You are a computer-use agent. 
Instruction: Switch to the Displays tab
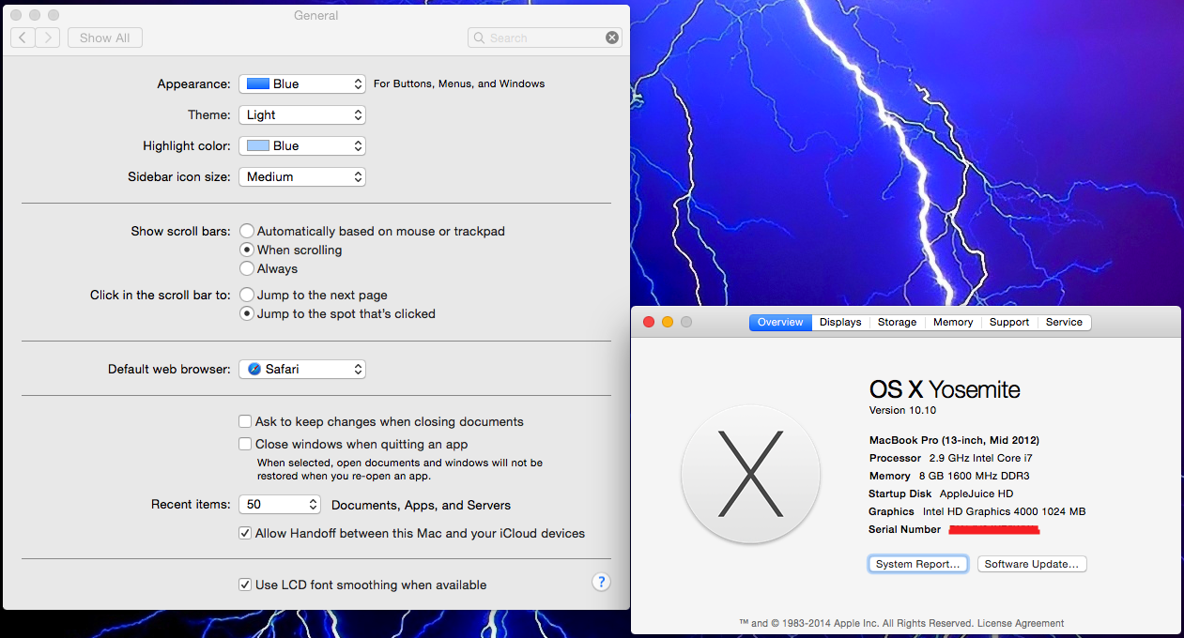point(840,322)
